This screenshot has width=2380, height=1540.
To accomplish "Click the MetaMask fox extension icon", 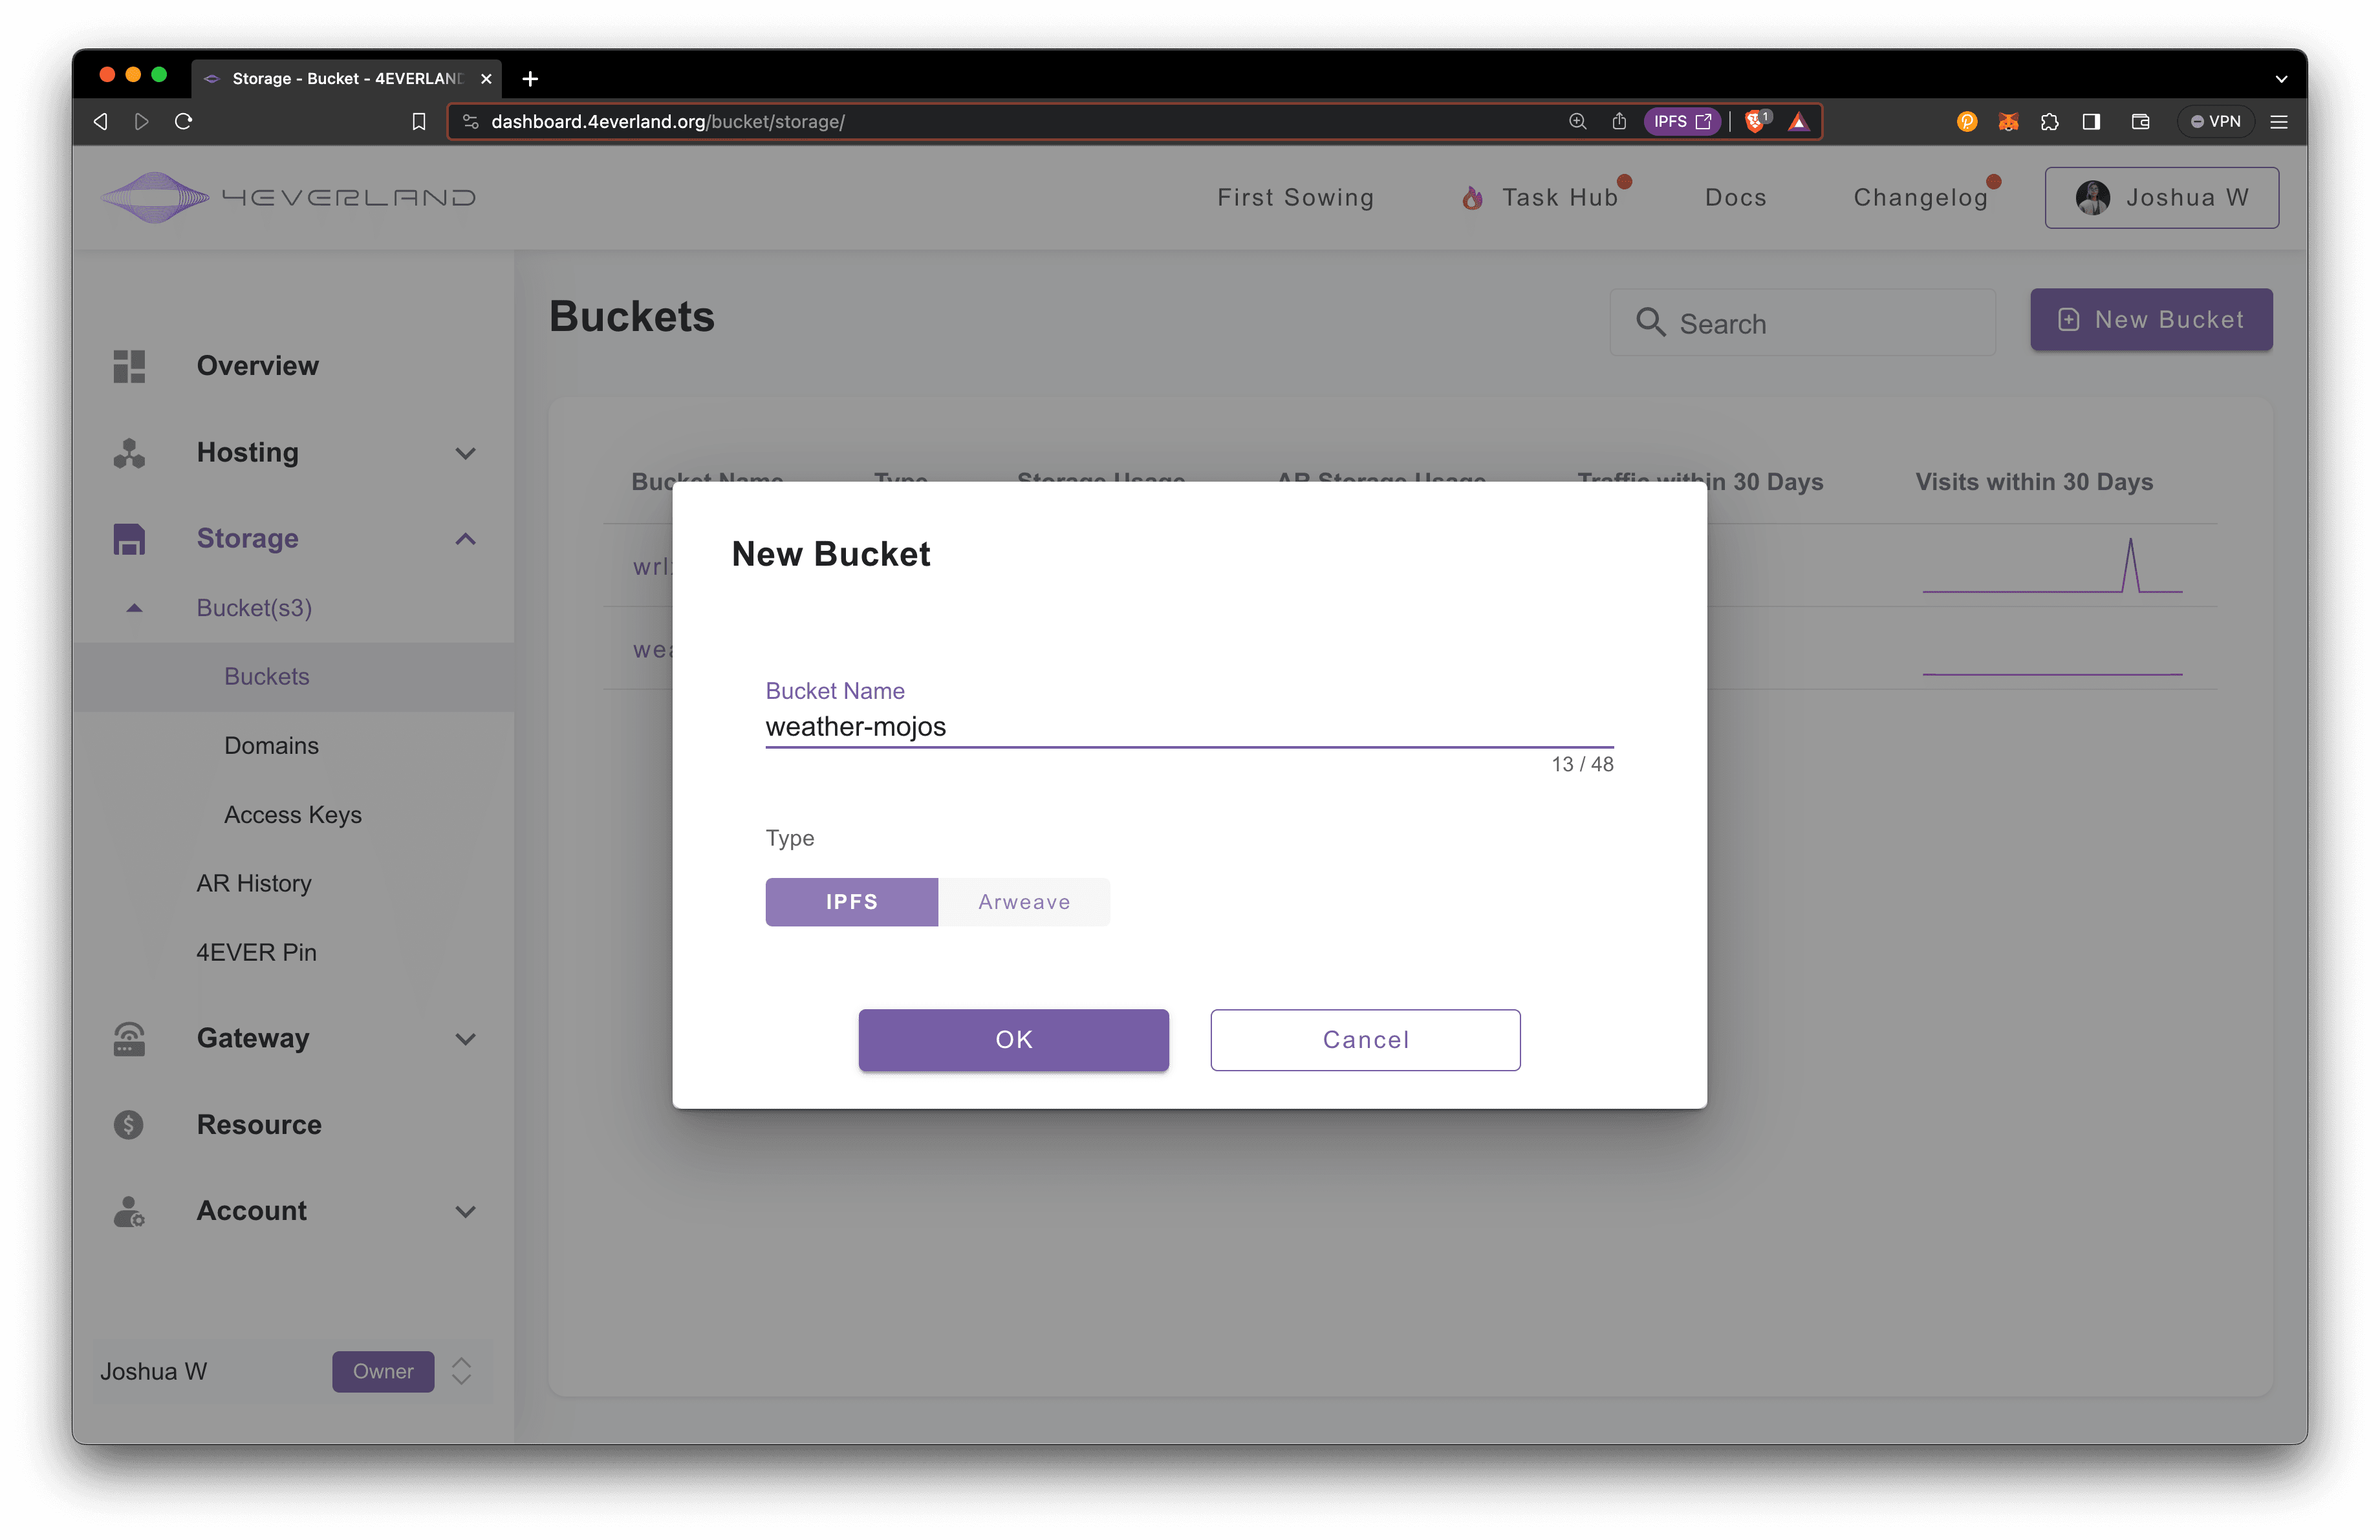I will (x=2008, y=121).
